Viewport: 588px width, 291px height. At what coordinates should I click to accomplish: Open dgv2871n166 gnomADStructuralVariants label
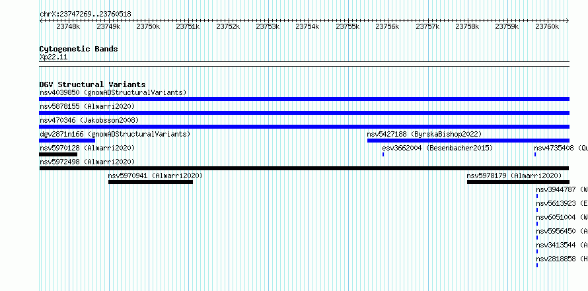pyautogui.click(x=115, y=134)
